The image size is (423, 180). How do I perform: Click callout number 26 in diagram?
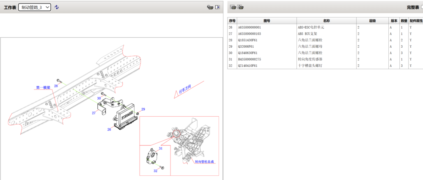pyautogui.click(x=109, y=130)
